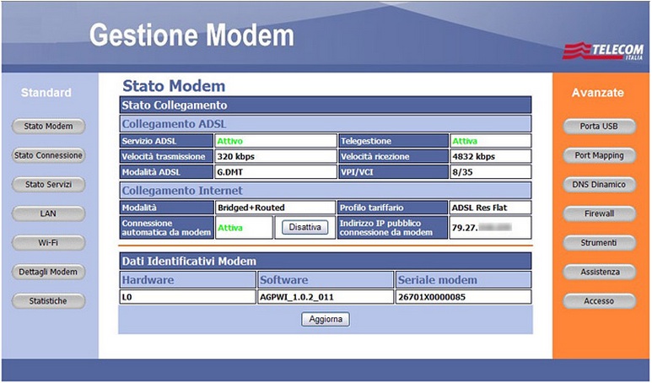Open the Accesso settings
This screenshot has width=652, height=383.
(x=599, y=301)
